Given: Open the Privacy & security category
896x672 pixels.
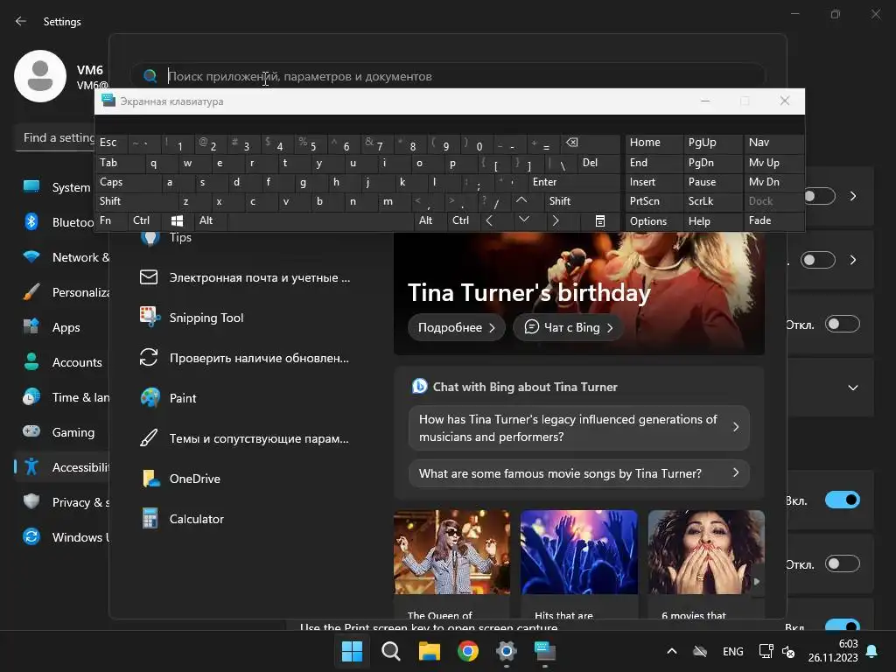Looking at the screenshot, I should click(62, 502).
